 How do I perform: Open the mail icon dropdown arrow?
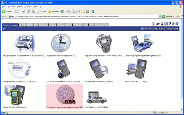tap(70, 11)
